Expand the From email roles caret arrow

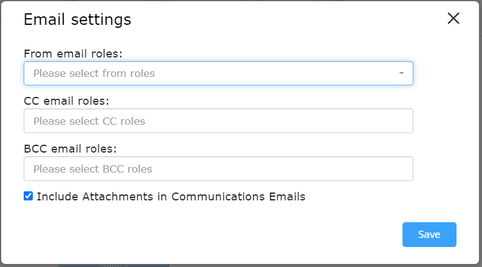[x=401, y=73]
